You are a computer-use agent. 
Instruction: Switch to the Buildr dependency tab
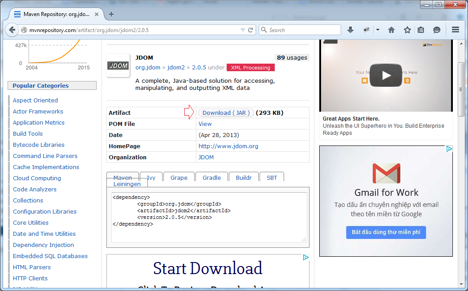244,177
